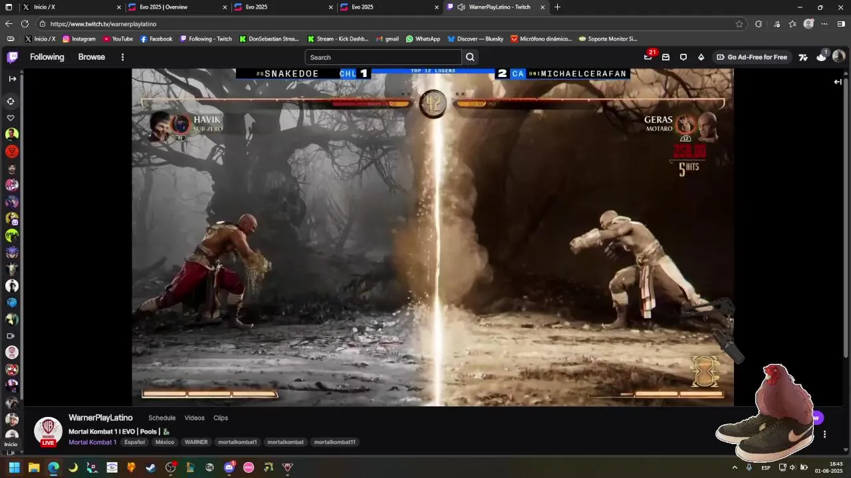851x478 pixels.
Task: Open Stream - Kick Dashboard bookmark
Action: 338,39
